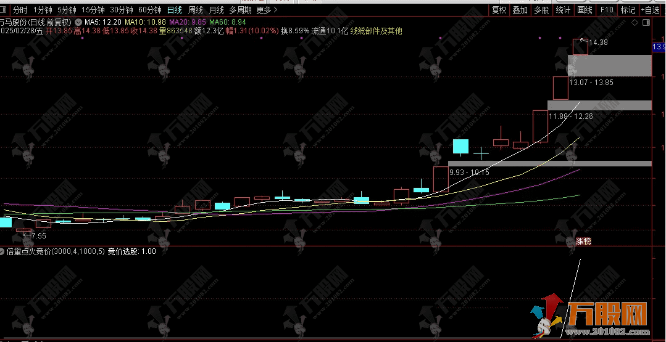Click the 幅1.31(10.02%) change value

click(252, 31)
